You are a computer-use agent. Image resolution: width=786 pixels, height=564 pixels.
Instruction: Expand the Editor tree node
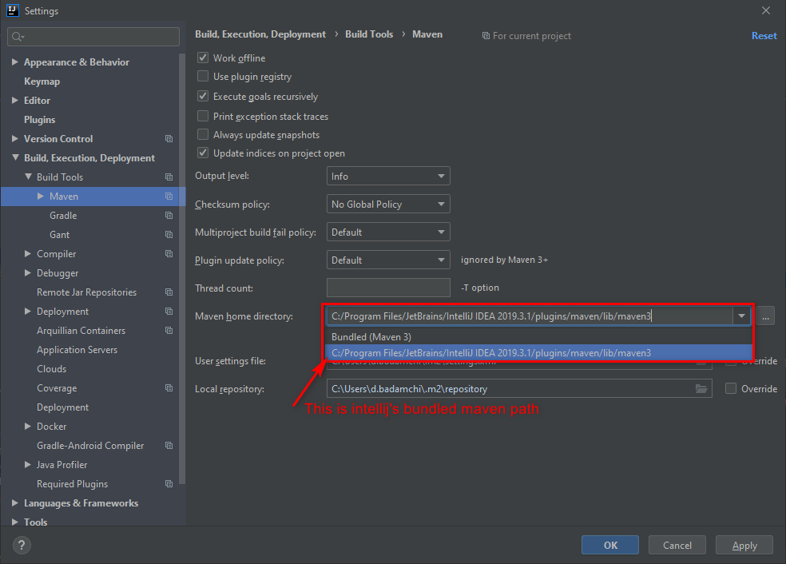pyautogui.click(x=15, y=101)
